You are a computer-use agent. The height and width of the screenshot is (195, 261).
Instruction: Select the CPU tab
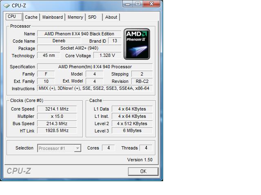pyautogui.click(x=14, y=17)
